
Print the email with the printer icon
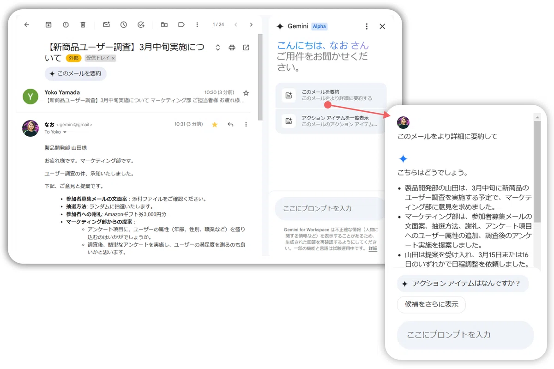point(232,48)
